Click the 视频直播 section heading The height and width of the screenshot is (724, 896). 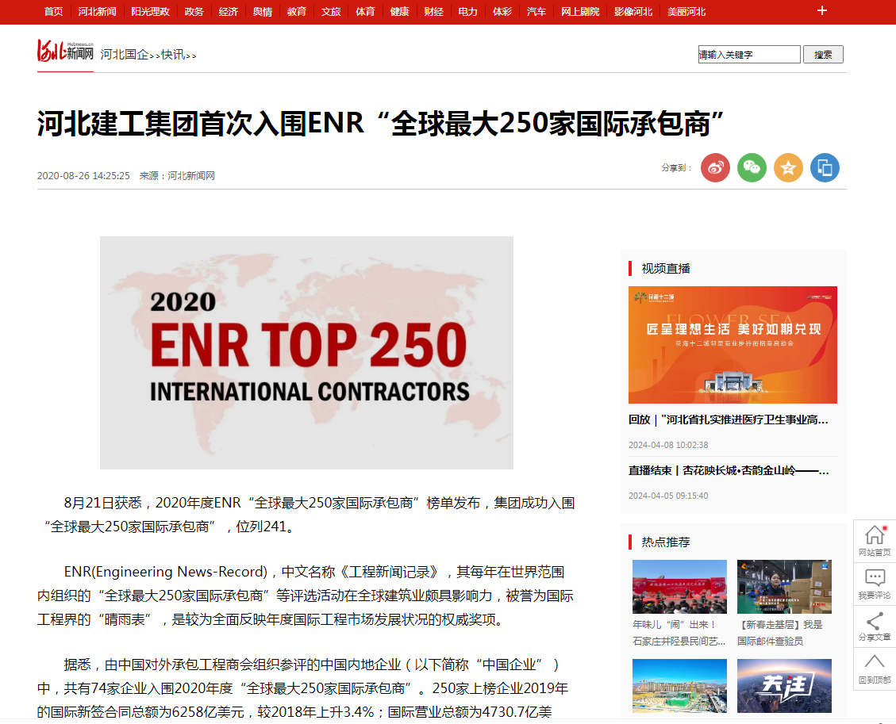point(666,268)
